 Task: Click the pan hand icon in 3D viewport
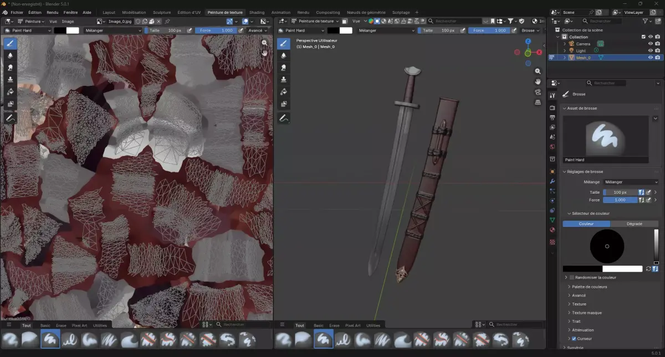coord(538,82)
